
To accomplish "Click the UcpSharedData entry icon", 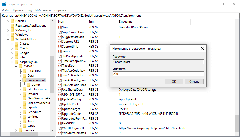I will 60,89.
